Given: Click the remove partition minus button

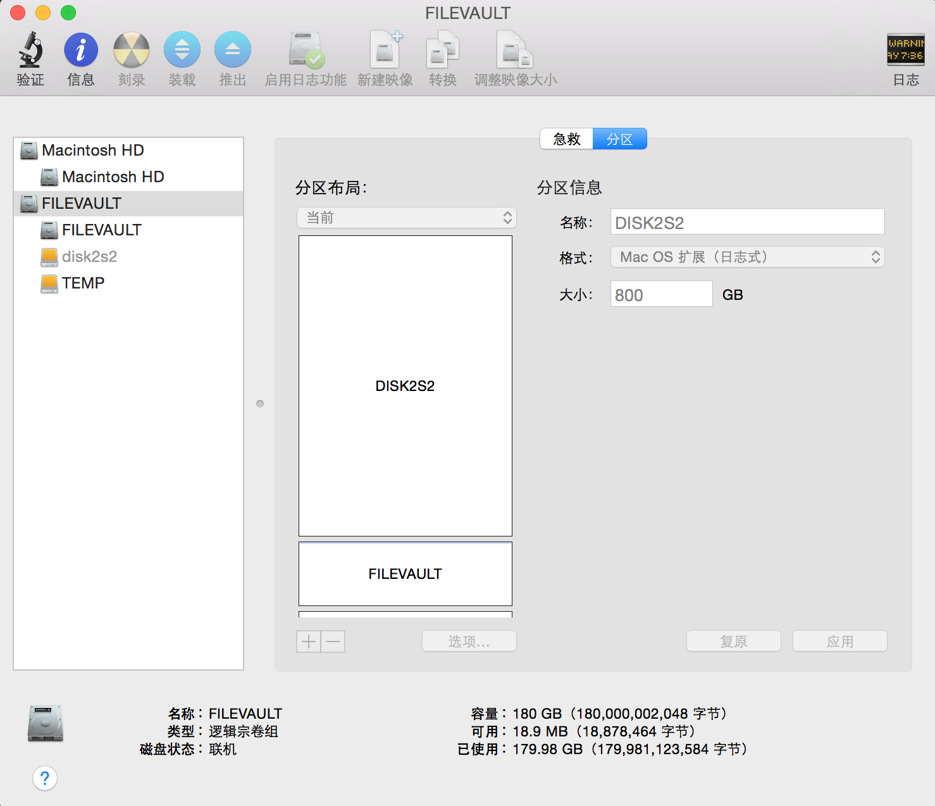Looking at the screenshot, I should [333, 642].
